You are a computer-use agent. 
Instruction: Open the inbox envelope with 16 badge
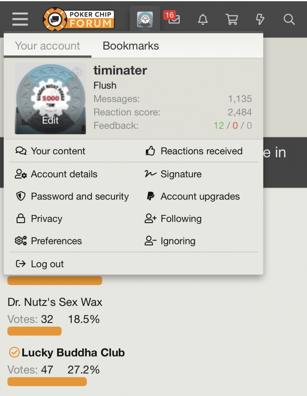(172, 18)
